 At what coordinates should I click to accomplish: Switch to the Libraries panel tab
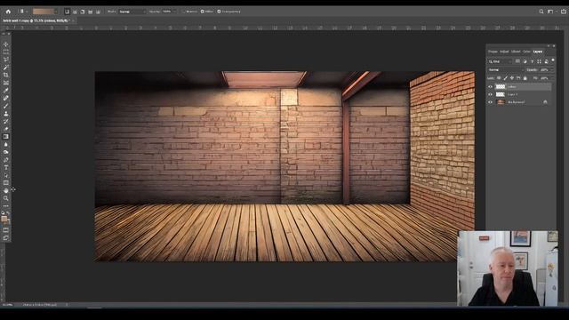(516, 52)
